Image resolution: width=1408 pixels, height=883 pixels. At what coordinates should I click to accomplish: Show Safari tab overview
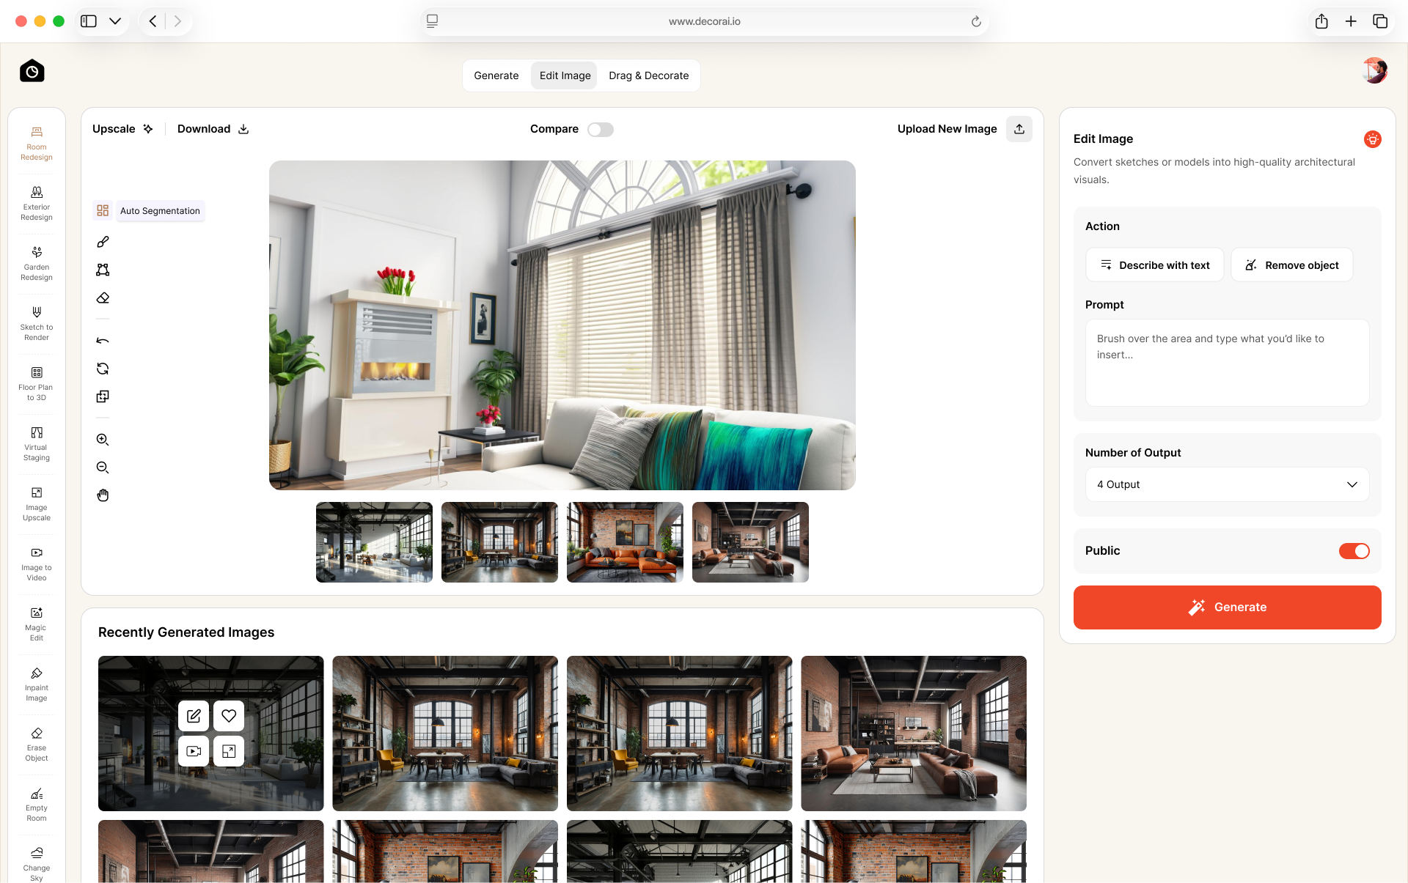point(1380,21)
